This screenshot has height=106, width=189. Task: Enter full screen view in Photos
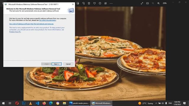pyautogui.click(x=142, y=3)
